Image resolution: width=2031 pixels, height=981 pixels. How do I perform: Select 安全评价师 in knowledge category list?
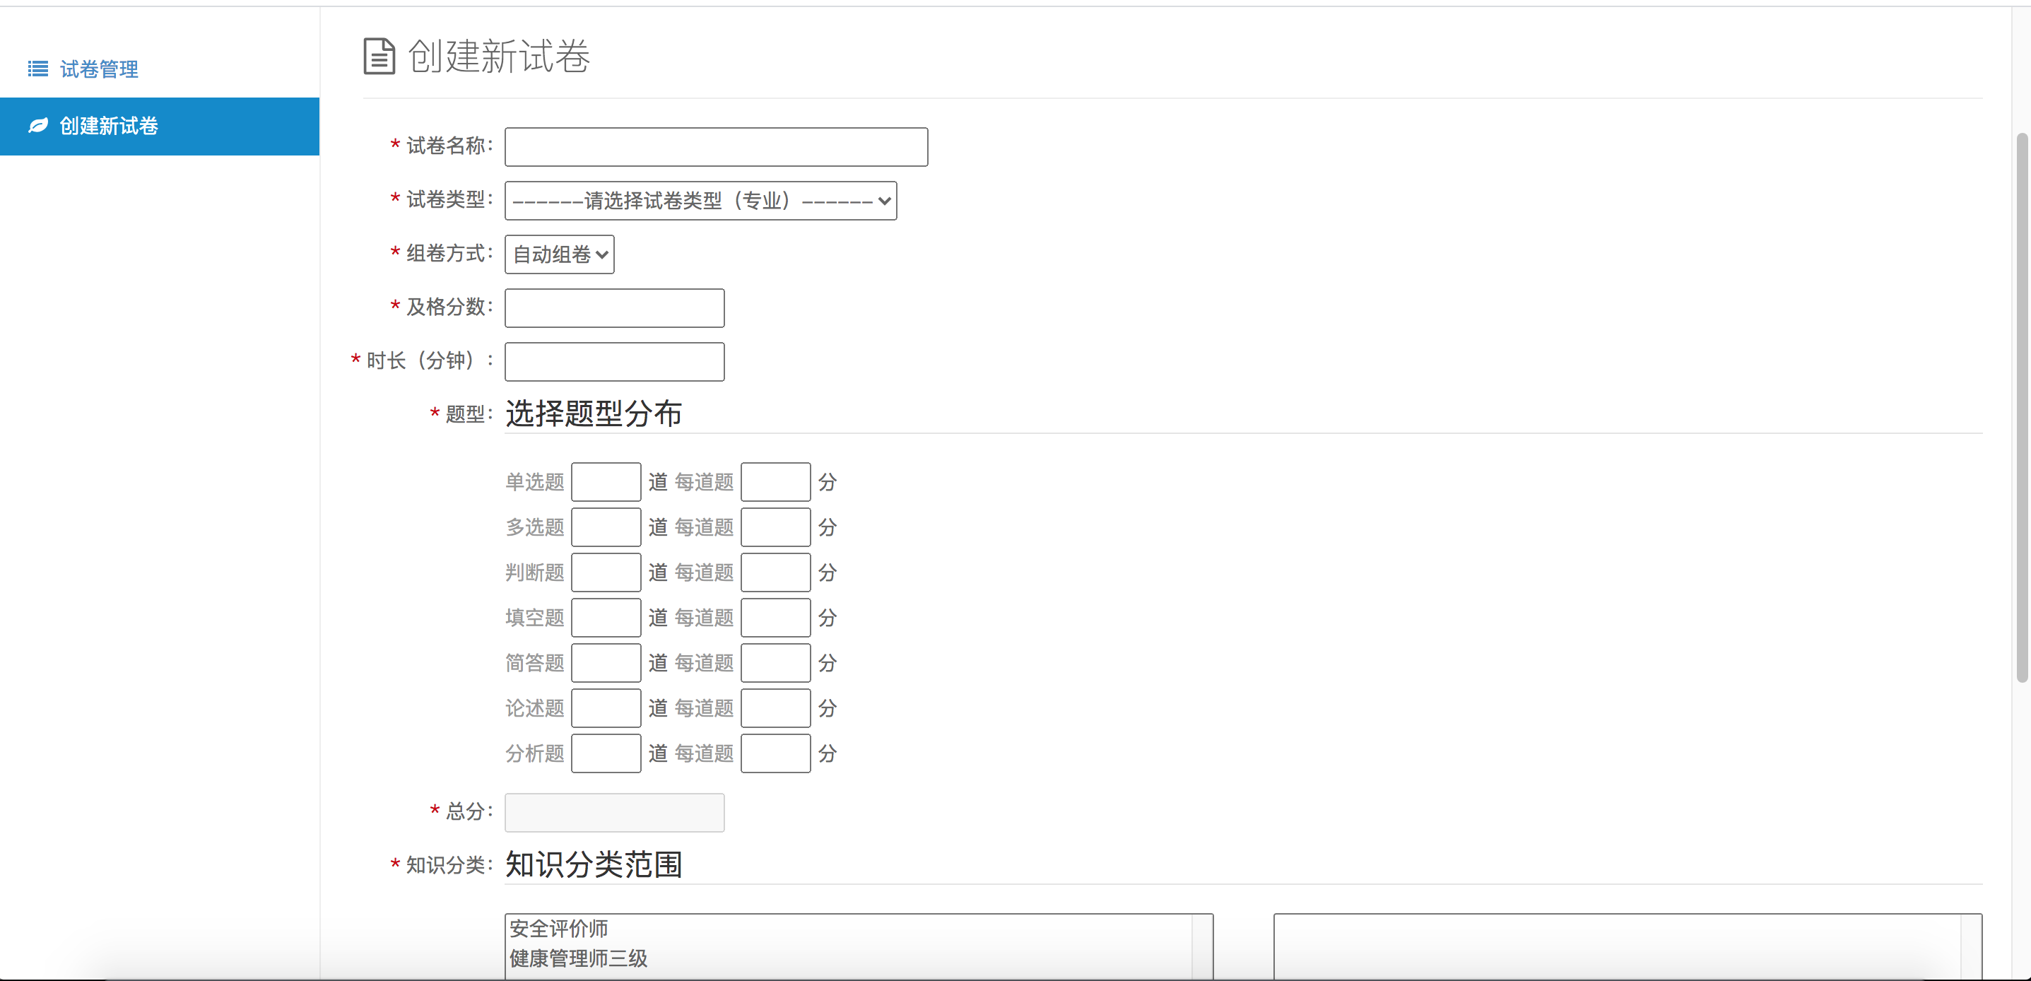click(x=558, y=928)
